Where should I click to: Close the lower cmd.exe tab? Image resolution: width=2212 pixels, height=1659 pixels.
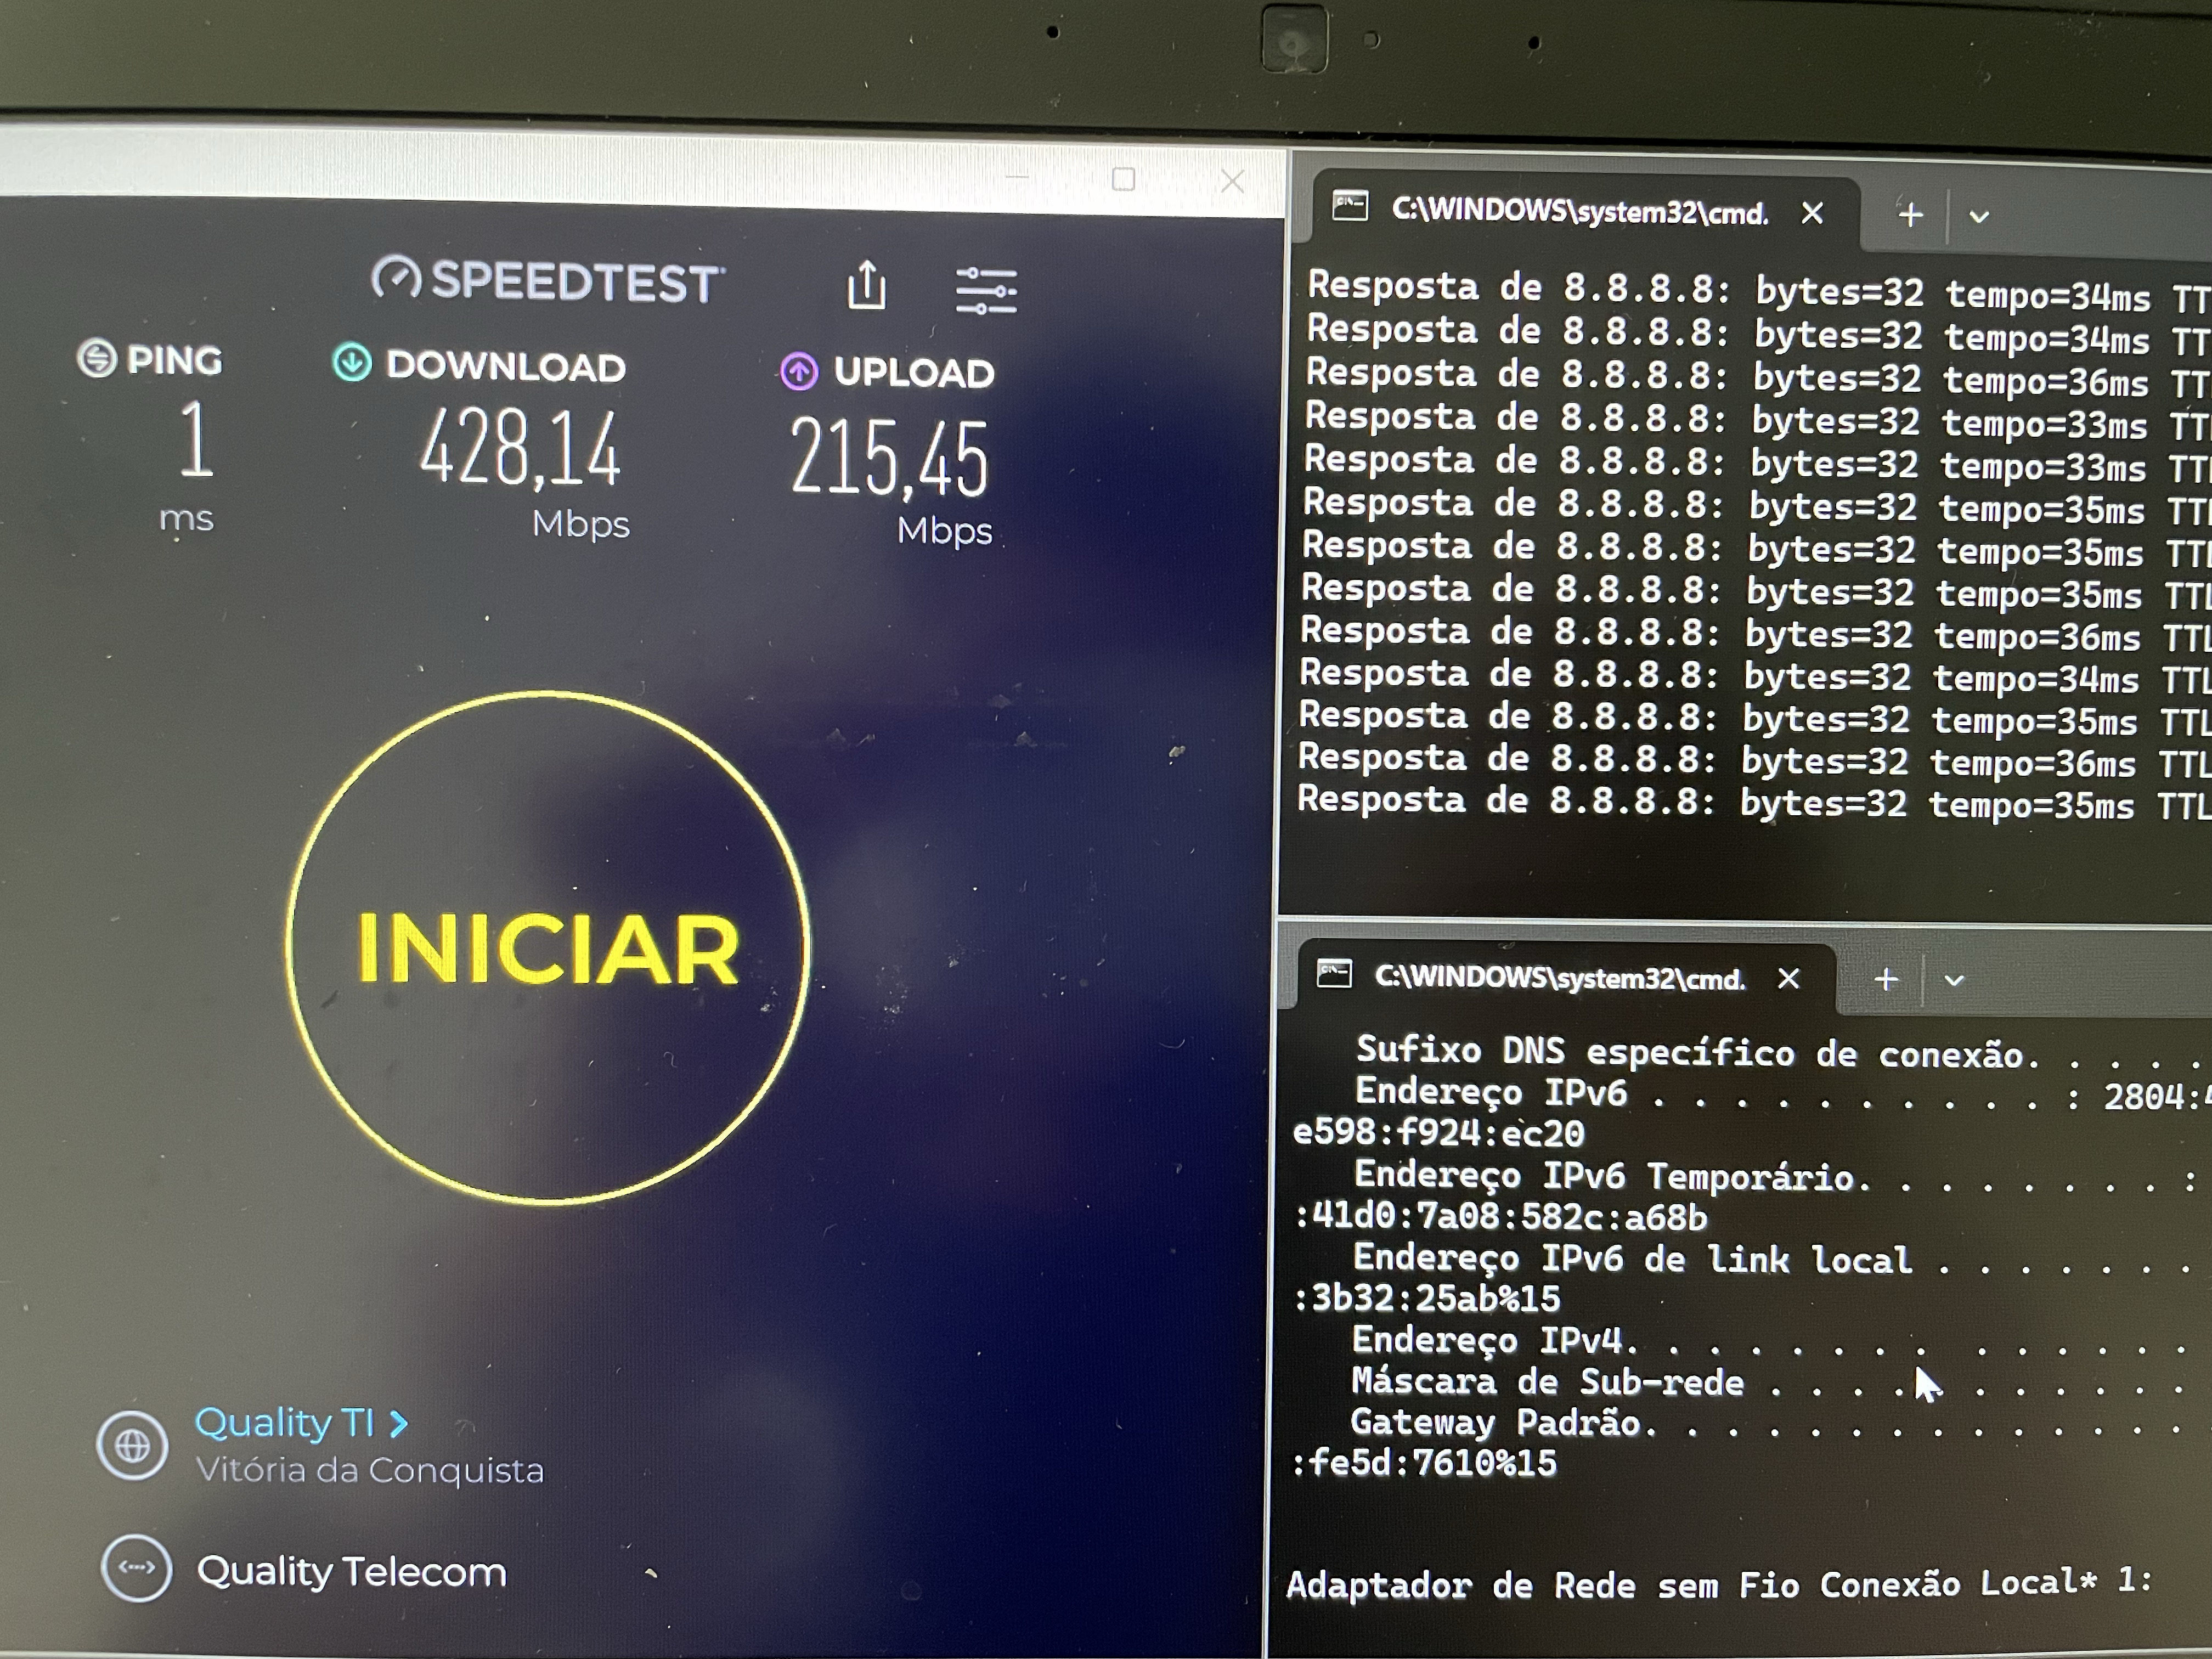1788,978
